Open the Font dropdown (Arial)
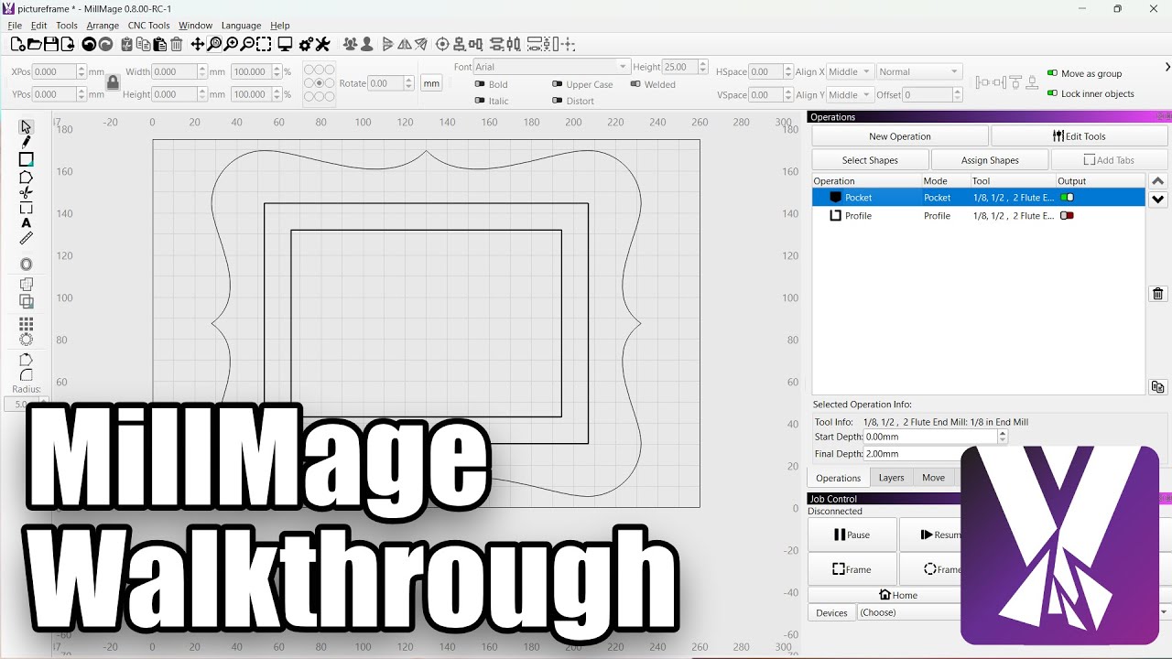Viewport: 1172px width, 659px height. (552, 67)
